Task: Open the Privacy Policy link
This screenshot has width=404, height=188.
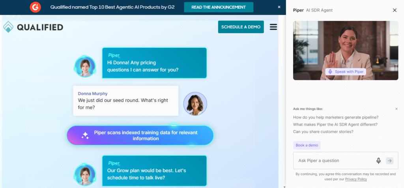Action: 356,179
